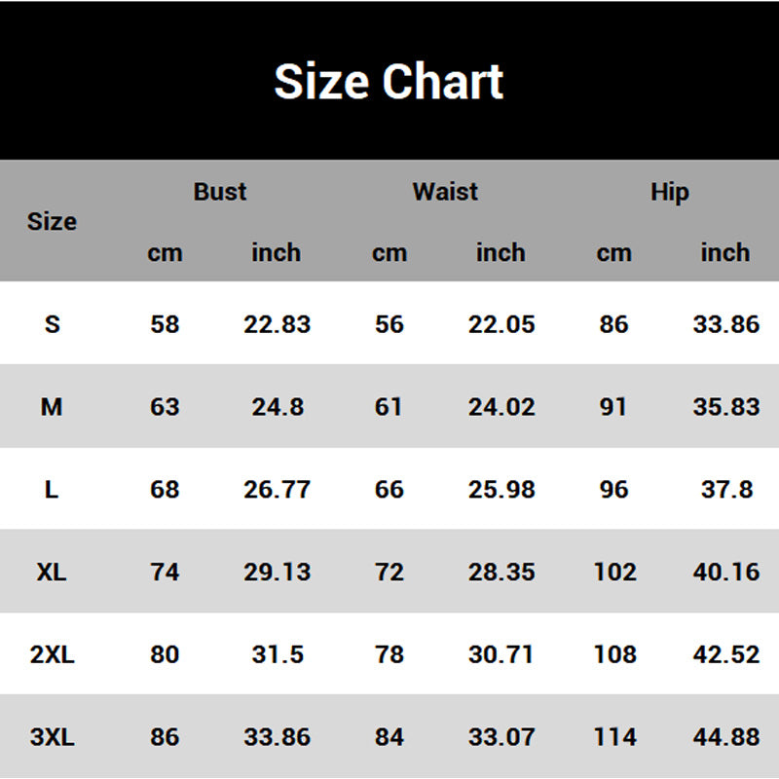Select the L size row label
This screenshot has width=779, height=779.
[x=52, y=490]
